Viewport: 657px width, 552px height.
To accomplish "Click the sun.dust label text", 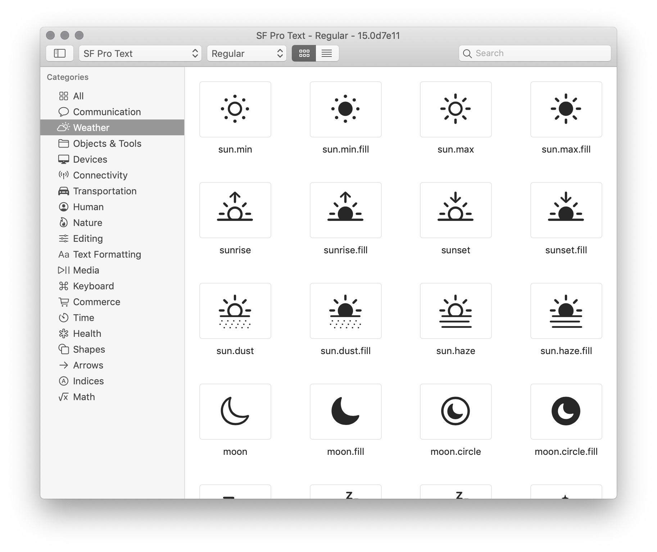I will (235, 351).
